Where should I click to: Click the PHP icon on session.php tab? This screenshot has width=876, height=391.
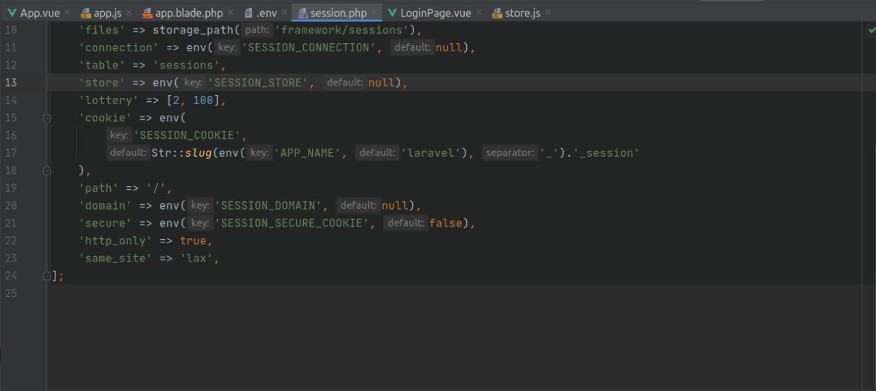point(302,13)
